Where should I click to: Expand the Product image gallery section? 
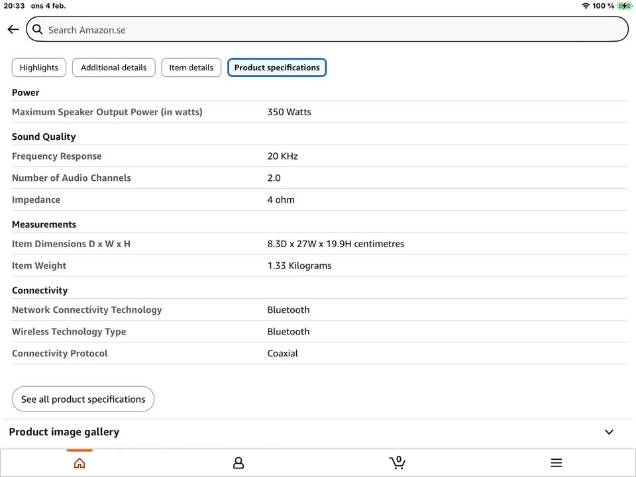pos(64,432)
